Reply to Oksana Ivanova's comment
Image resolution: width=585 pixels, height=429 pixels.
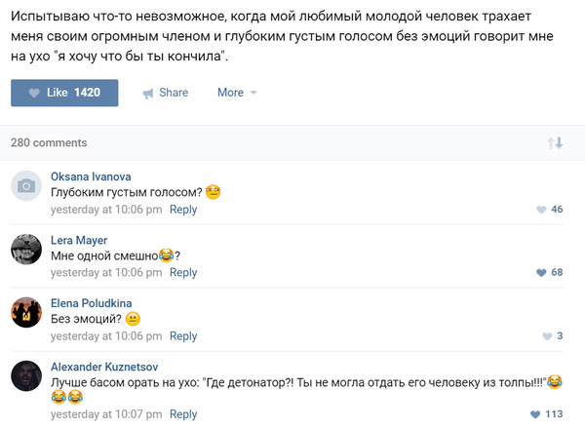tap(183, 210)
